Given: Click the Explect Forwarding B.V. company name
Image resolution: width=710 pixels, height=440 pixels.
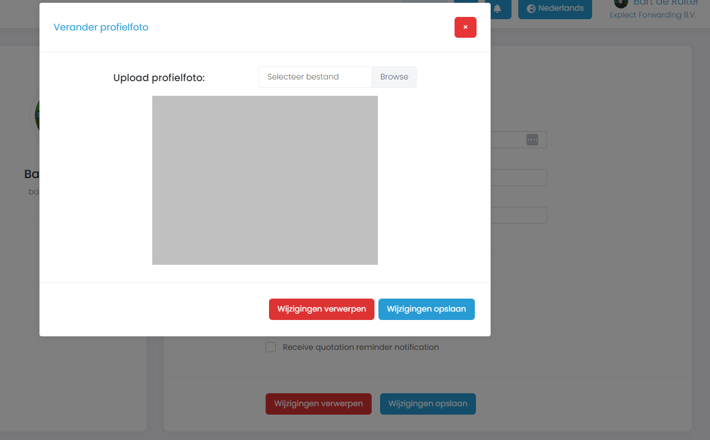Looking at the screenshot, I should 652,15.
